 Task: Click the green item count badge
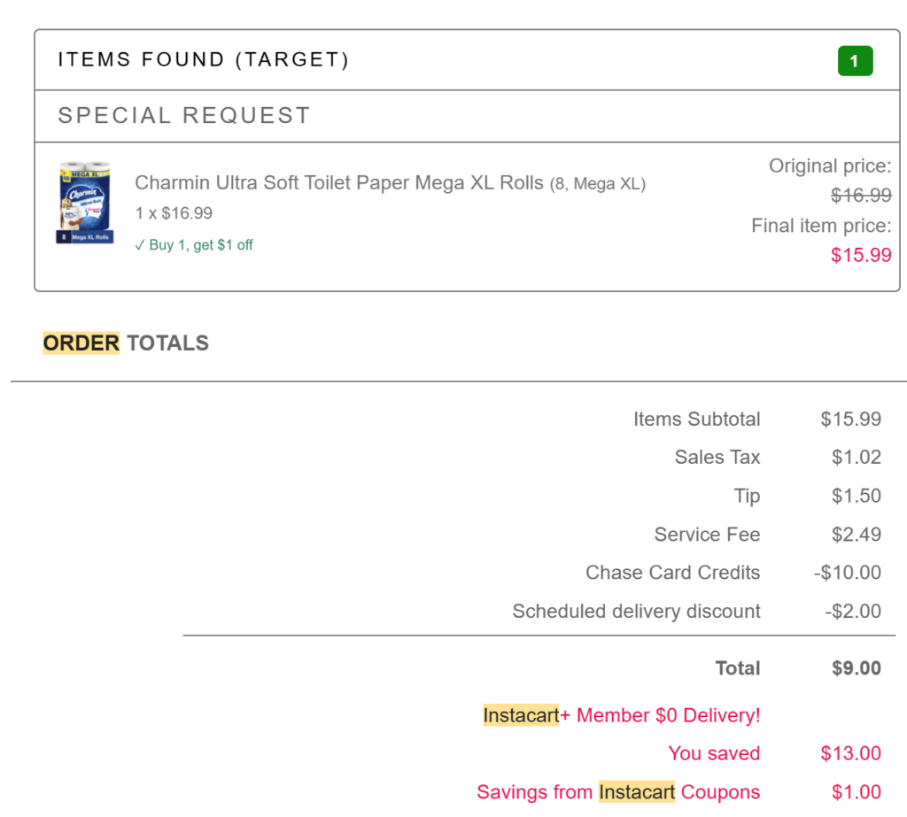(x=855, y=60)
